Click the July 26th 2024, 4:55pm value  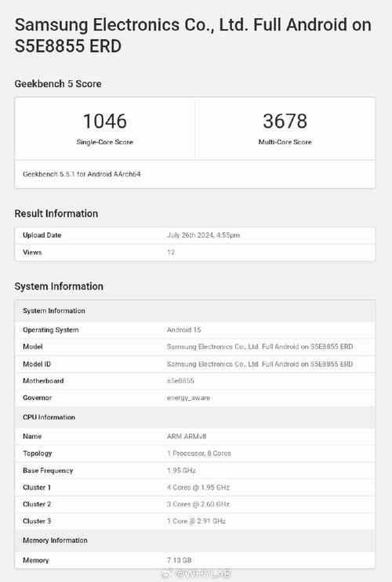[x=203, y=235]
